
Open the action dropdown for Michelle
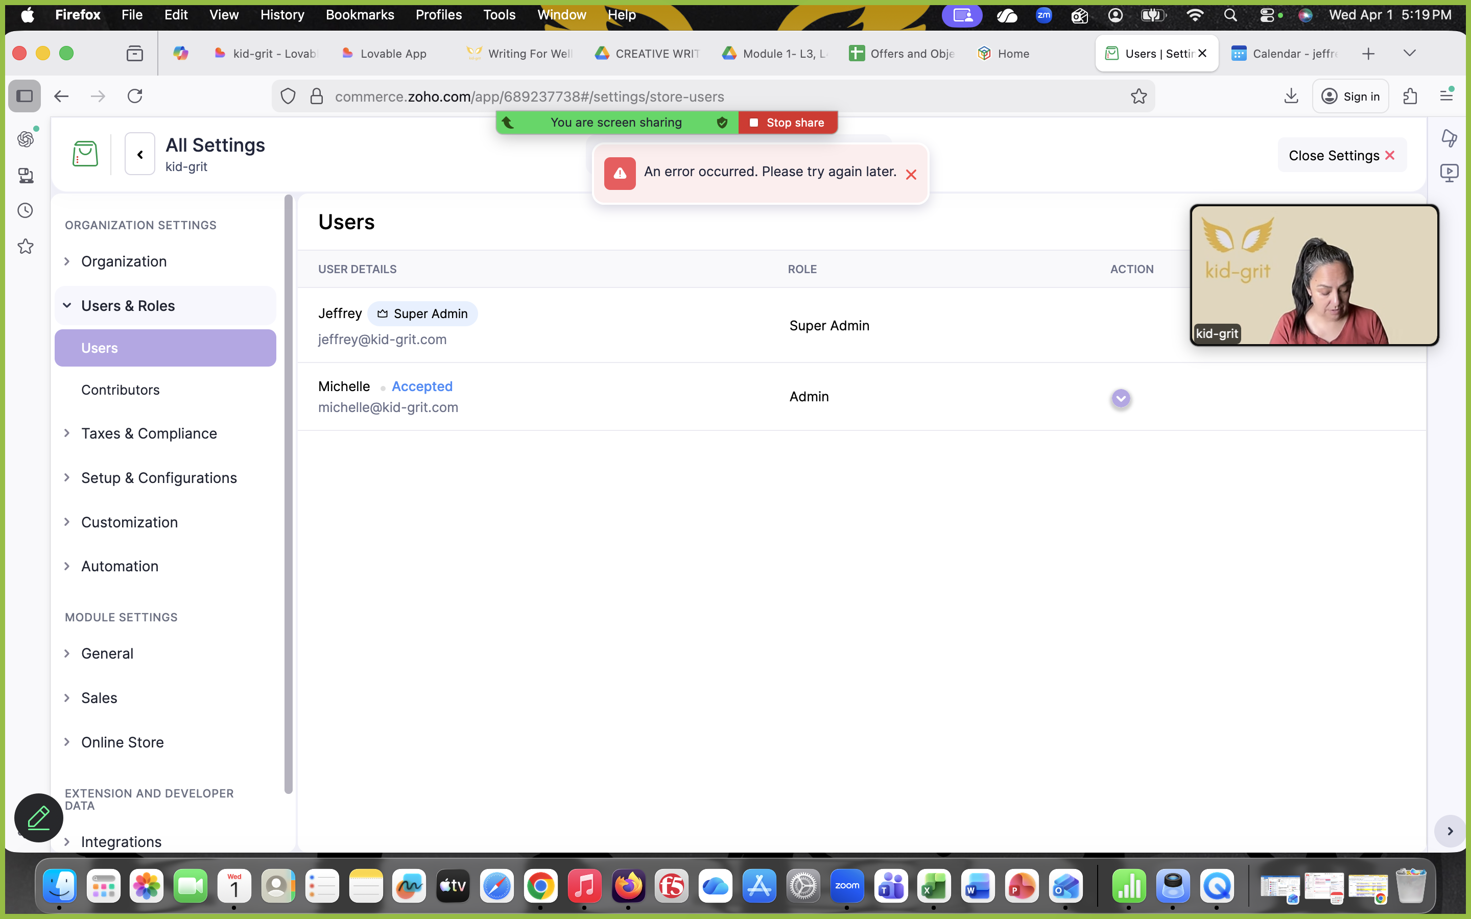pyautogui.click(x=1121, y=398)
